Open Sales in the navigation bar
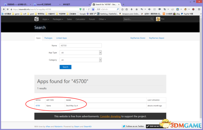Screen dimensions: 203x130 click(69, 19)
